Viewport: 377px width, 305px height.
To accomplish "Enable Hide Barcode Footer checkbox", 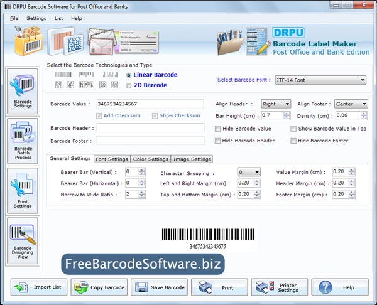I will click(x=293, y=141).
